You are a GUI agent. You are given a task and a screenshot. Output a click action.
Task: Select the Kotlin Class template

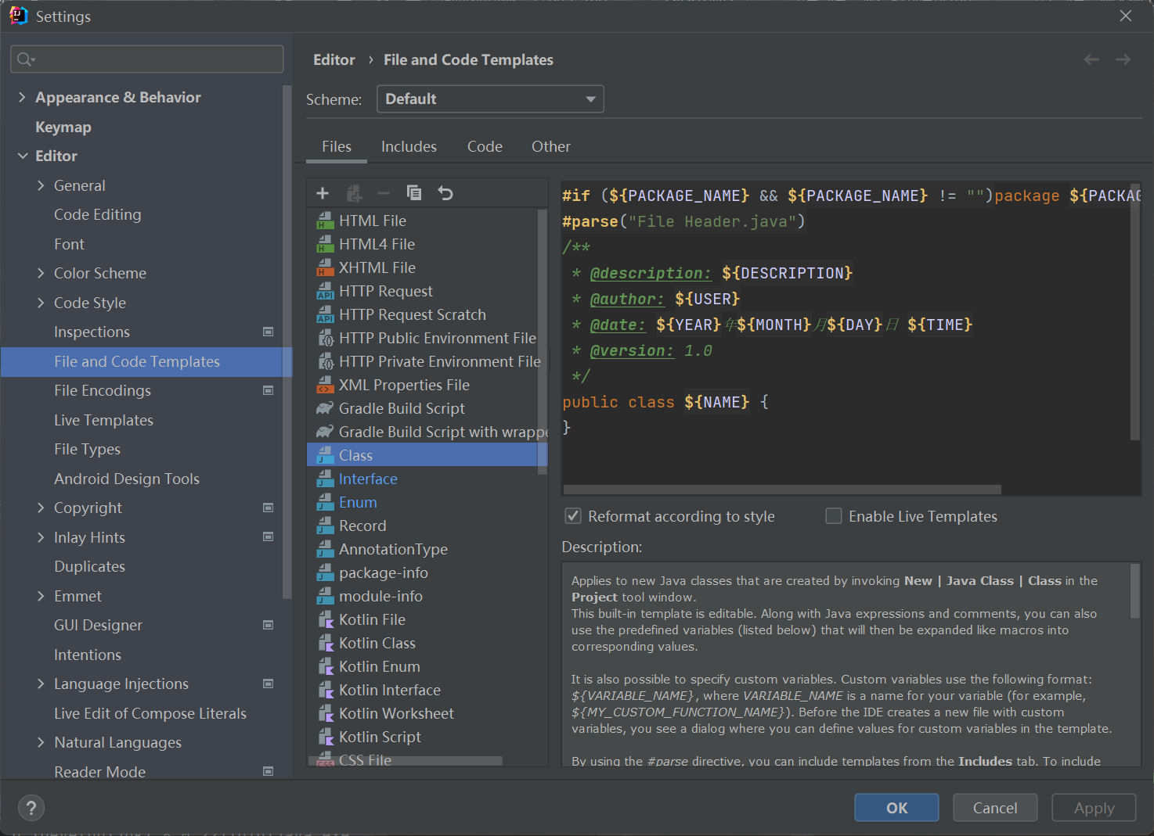[377, 643]
